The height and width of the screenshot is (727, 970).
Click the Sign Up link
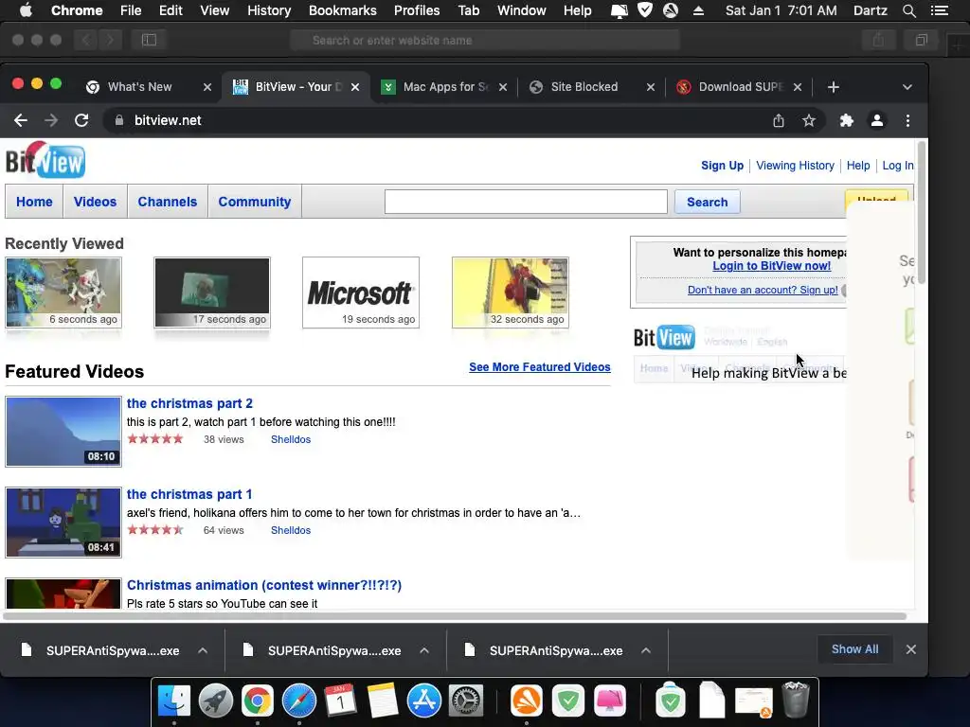tap(722, 166)
